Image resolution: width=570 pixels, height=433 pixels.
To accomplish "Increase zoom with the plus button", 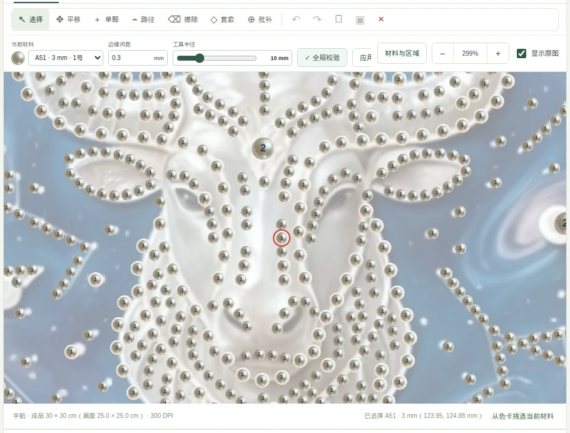I will click(x=497, y=53).
